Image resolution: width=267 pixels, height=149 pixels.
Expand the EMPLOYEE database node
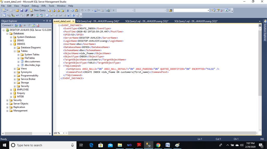(x=11, y=90)
